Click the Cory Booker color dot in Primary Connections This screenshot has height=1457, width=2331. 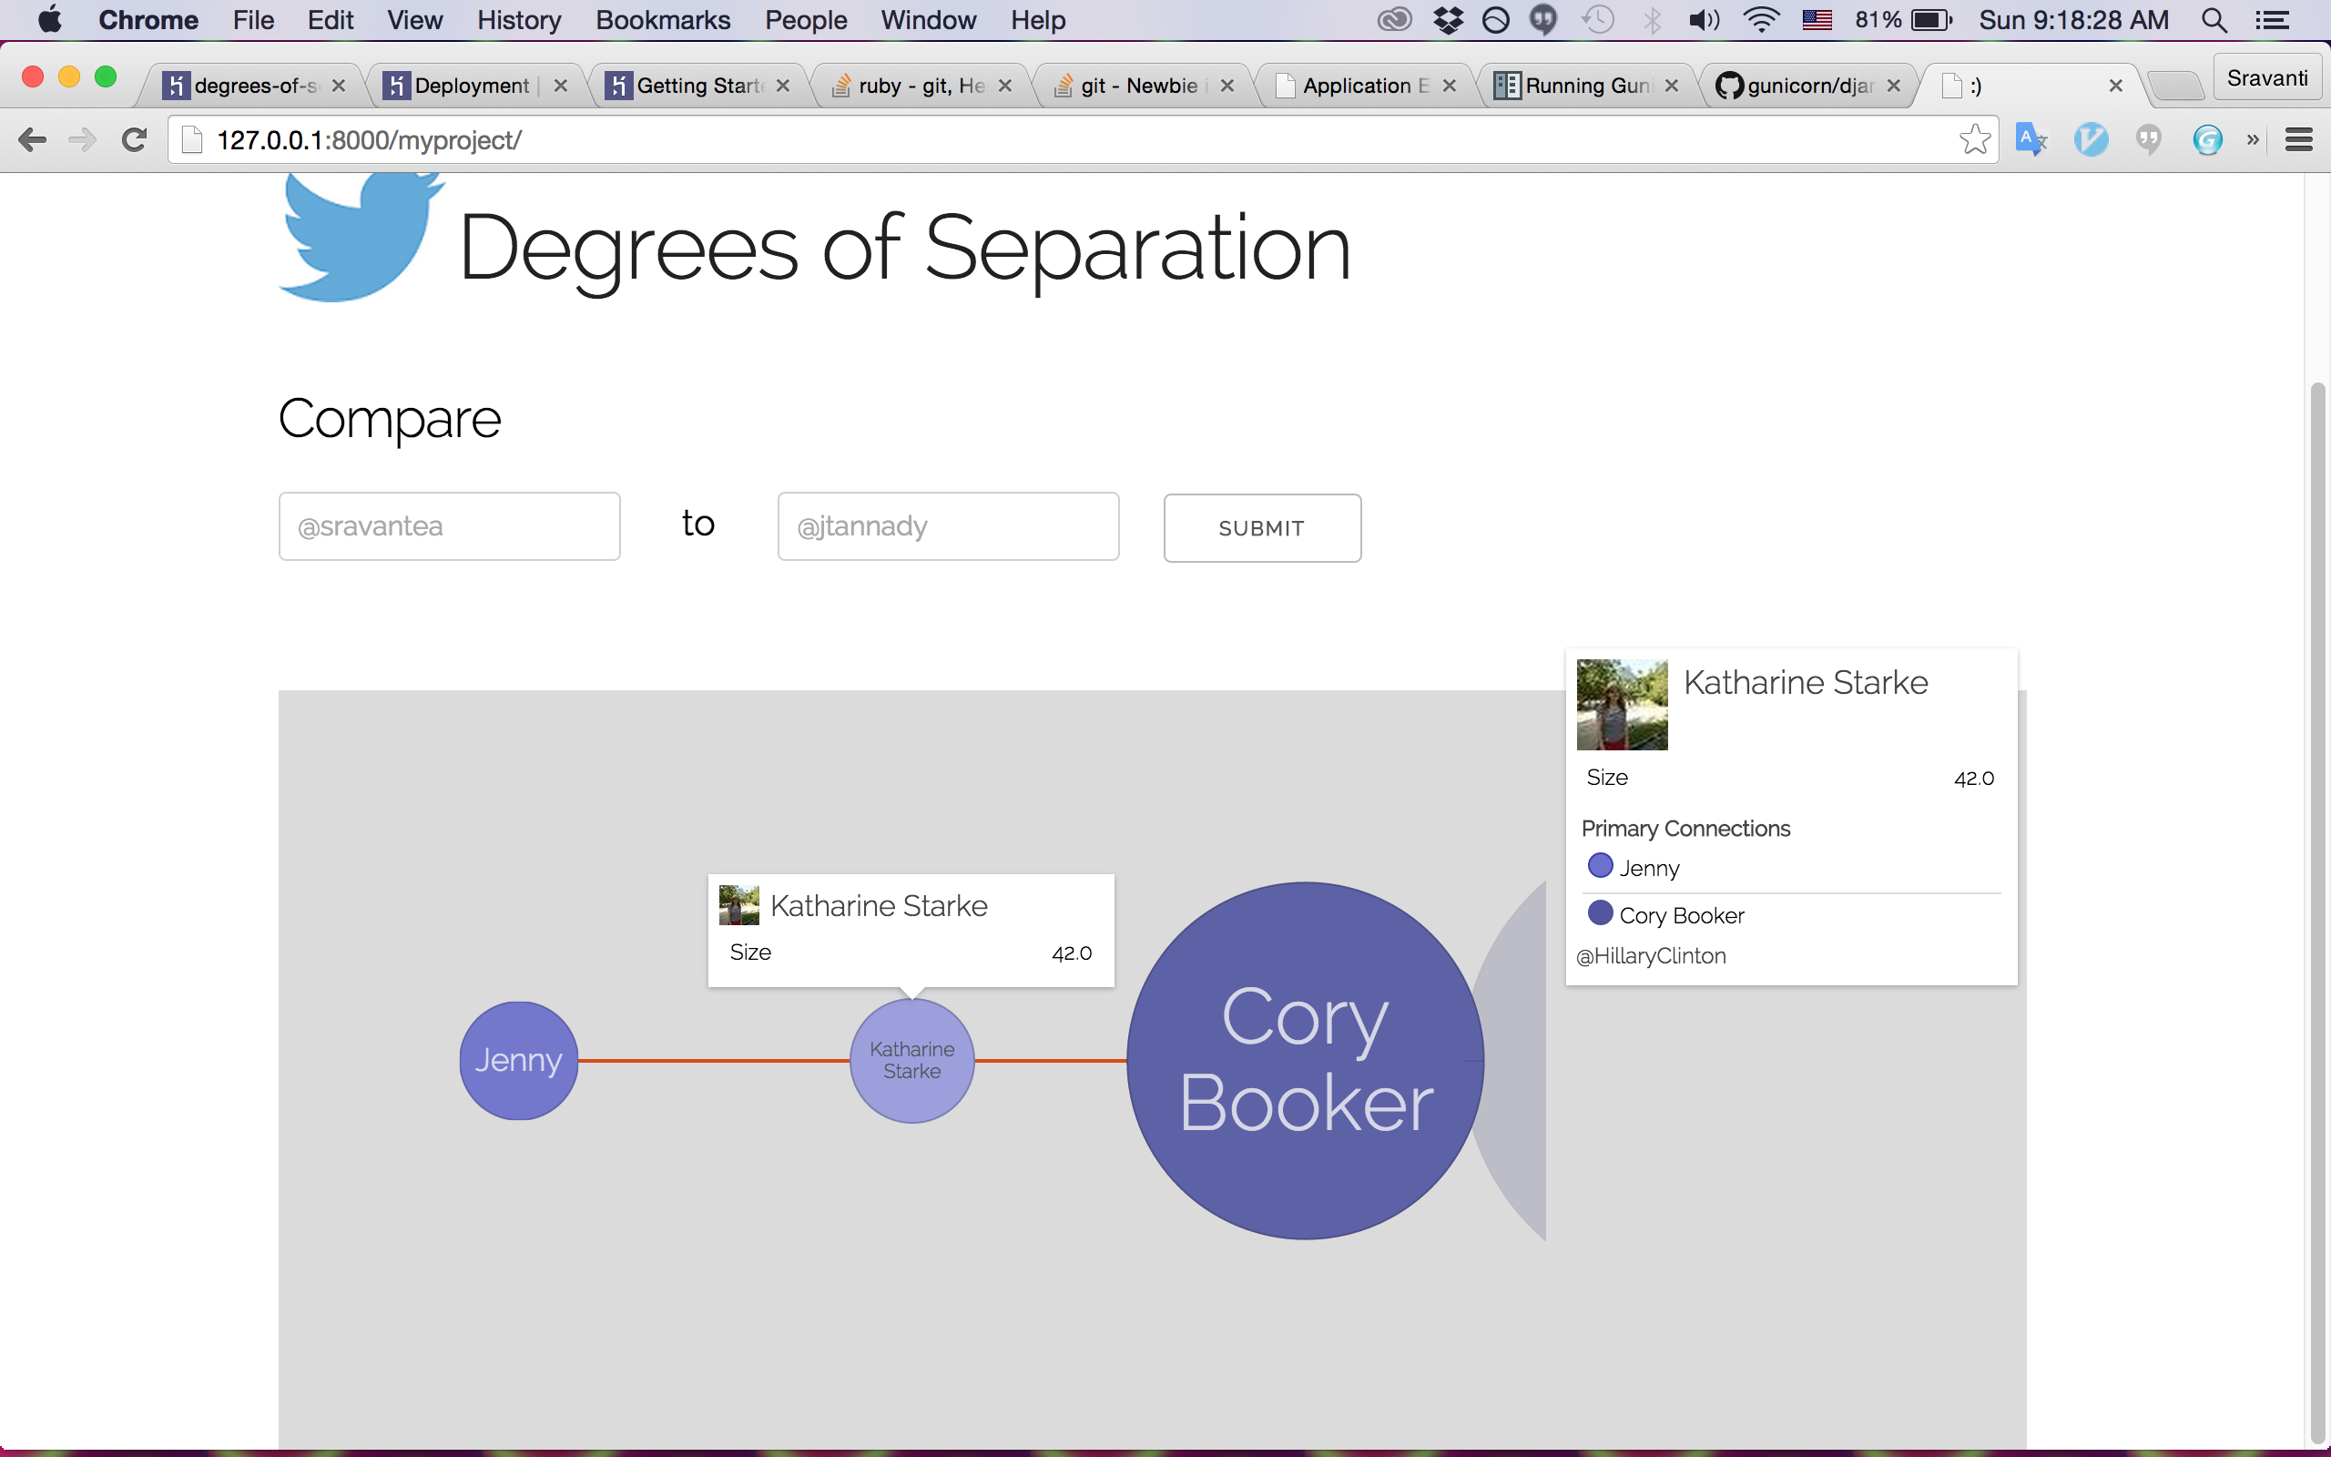coord(1600,913)
